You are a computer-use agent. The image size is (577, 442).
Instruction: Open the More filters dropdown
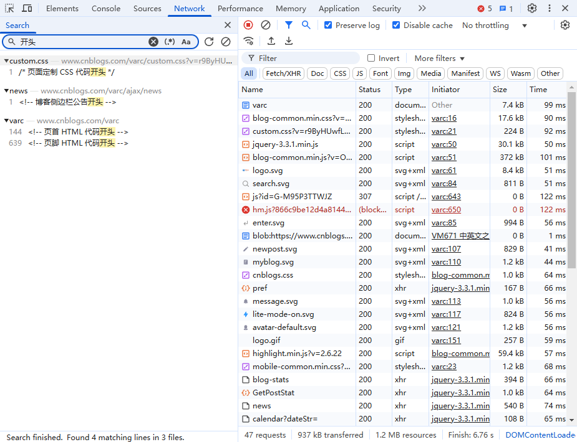[439, 59]
